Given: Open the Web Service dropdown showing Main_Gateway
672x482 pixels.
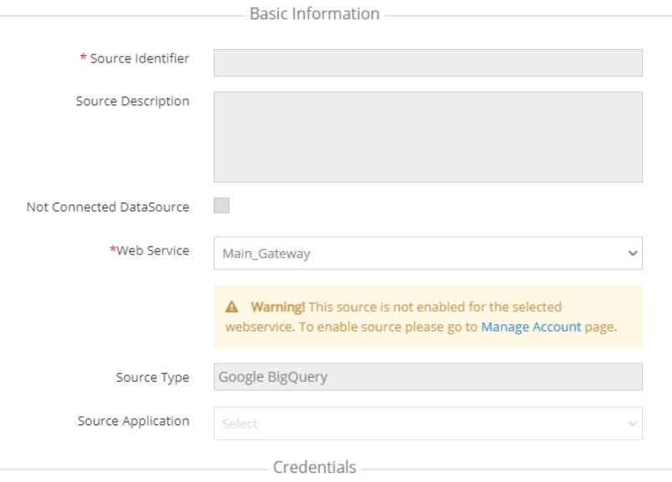Looking at the screenshot, I should click(427, 253).
